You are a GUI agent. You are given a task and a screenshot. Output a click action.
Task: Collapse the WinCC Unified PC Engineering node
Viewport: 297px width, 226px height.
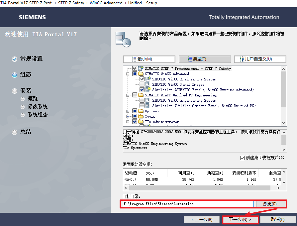128,95
